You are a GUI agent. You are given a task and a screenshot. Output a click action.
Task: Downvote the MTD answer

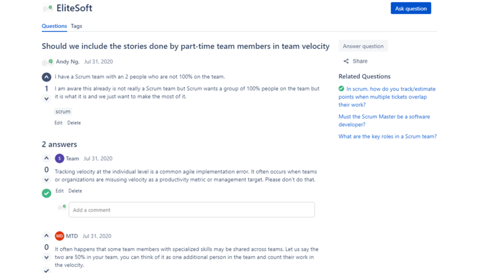coord(46,257)
